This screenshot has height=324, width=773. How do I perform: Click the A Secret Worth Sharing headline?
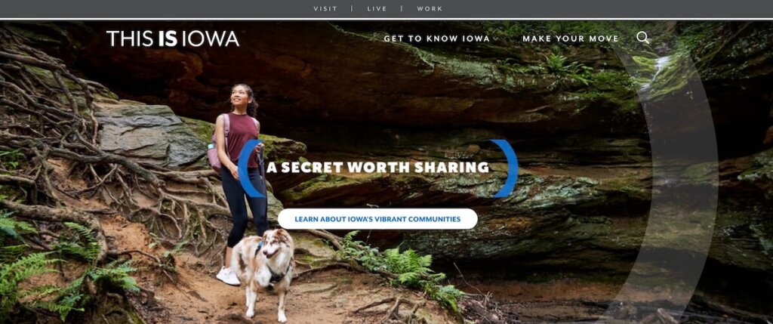click(377, 168)
